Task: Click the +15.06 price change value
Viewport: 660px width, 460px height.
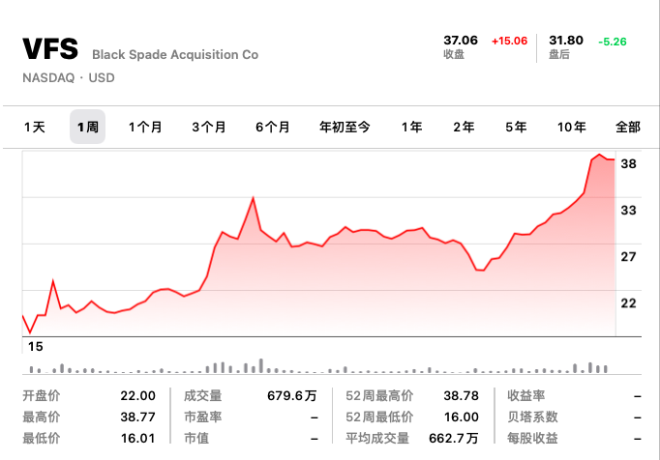Action: click(x=509, y=41)
